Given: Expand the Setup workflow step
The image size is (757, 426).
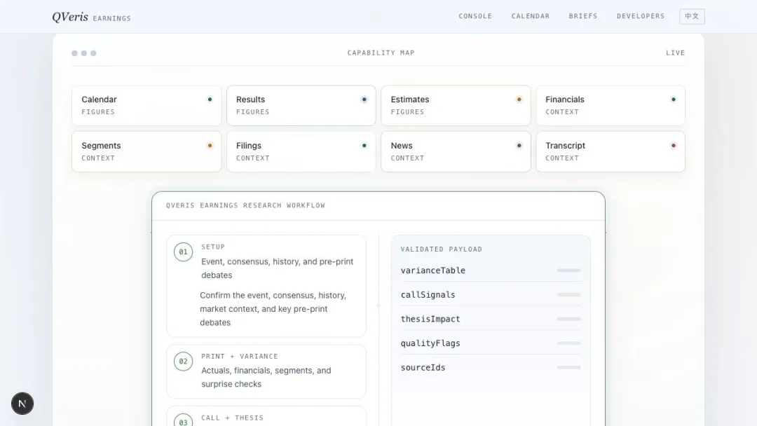Looking at the screenshot, I should click(266, 286).
